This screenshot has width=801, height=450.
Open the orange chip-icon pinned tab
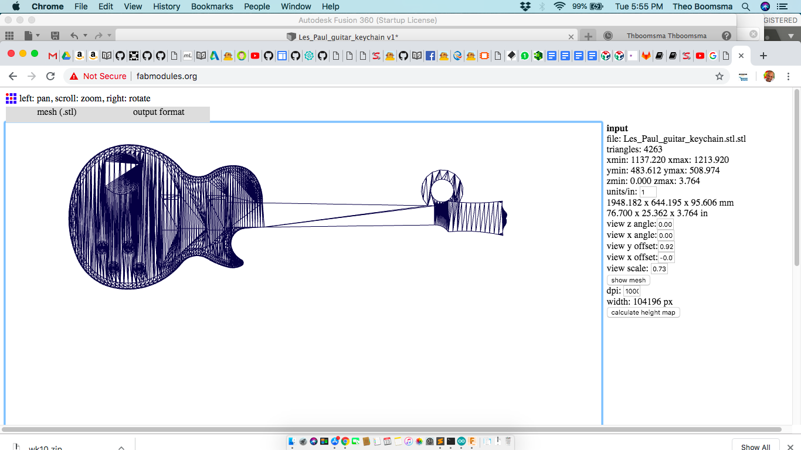point(484,56)
